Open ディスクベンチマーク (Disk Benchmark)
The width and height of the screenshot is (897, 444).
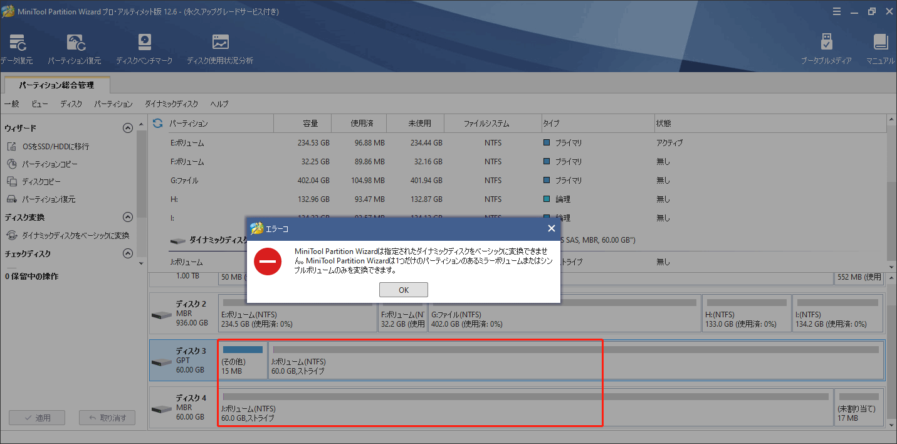click(x=144, y=49)
